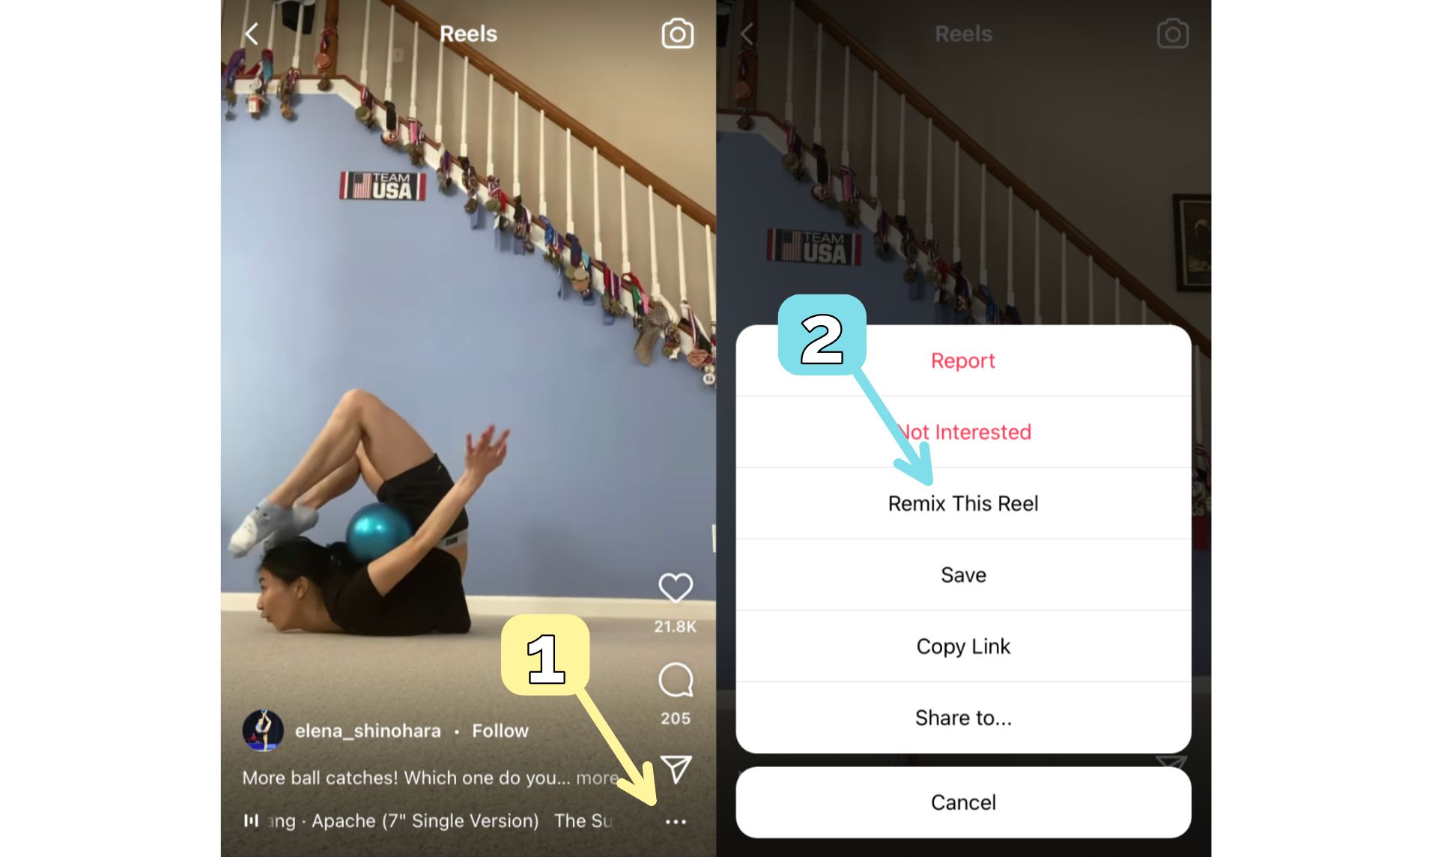Select Save from the context menu
Image resolution: width=1438 pixels, height=857 pixels.
coord(961,573)
